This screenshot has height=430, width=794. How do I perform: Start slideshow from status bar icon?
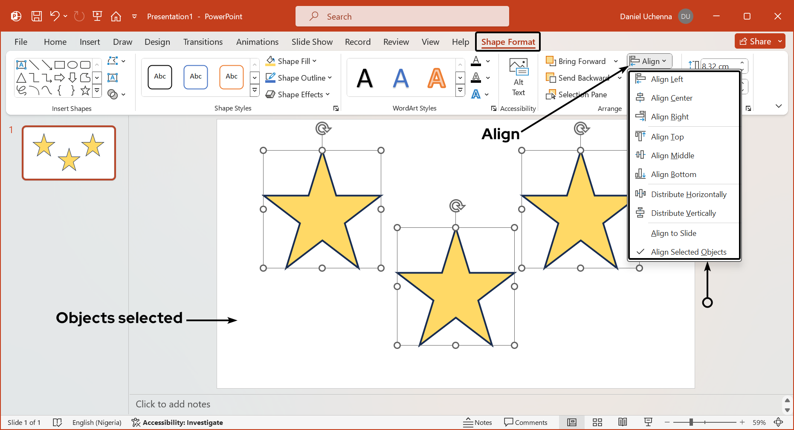(x=648, y=422)
